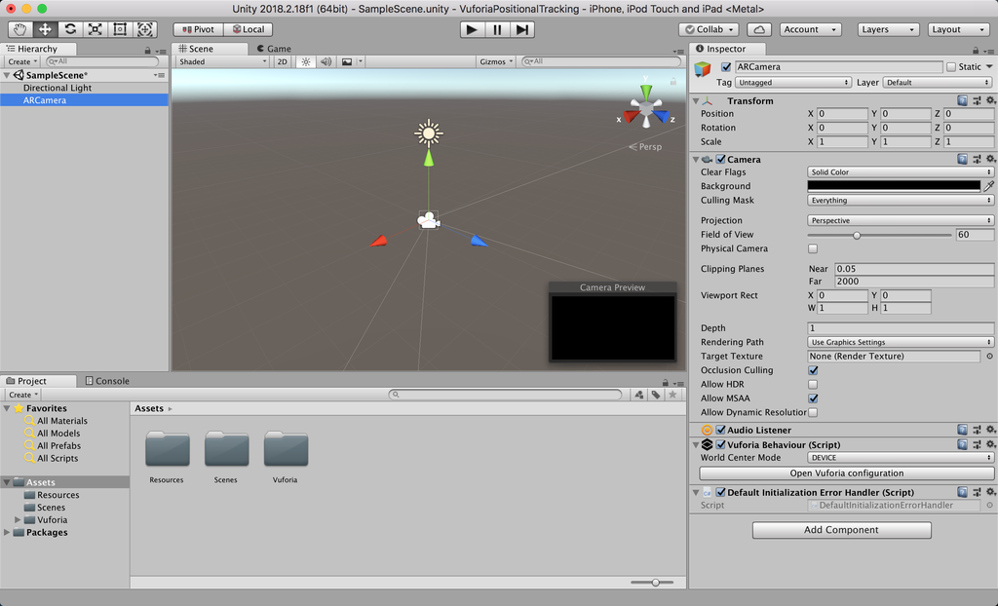Start Play mode
Viewport: 998px width, 606px height.
click(472, 29)
